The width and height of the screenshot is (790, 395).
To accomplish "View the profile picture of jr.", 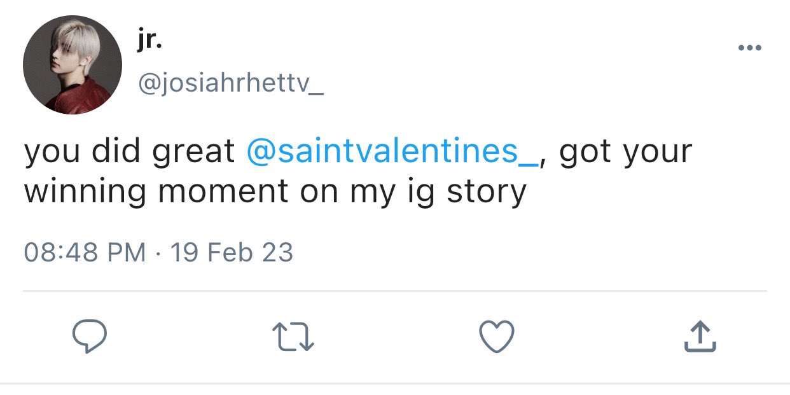I will [72, 65].
